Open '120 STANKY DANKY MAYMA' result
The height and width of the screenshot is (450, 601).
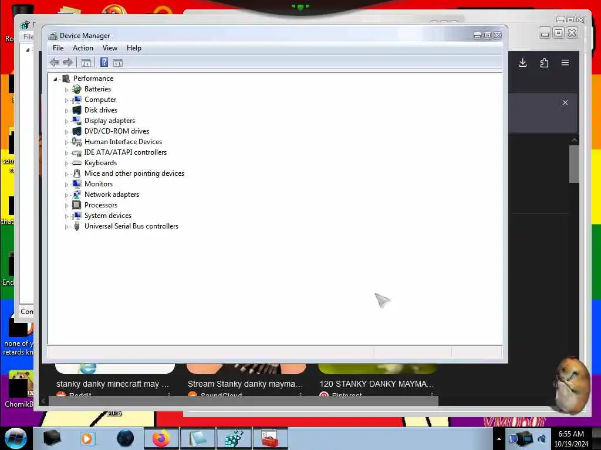[376, 384]
